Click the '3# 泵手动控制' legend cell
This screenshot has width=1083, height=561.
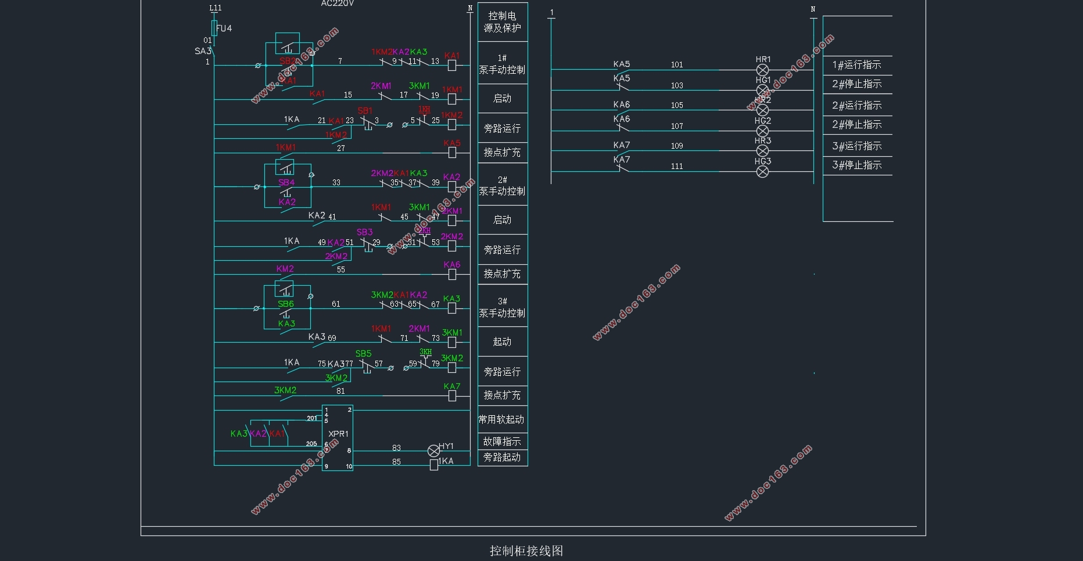[503, 307]
